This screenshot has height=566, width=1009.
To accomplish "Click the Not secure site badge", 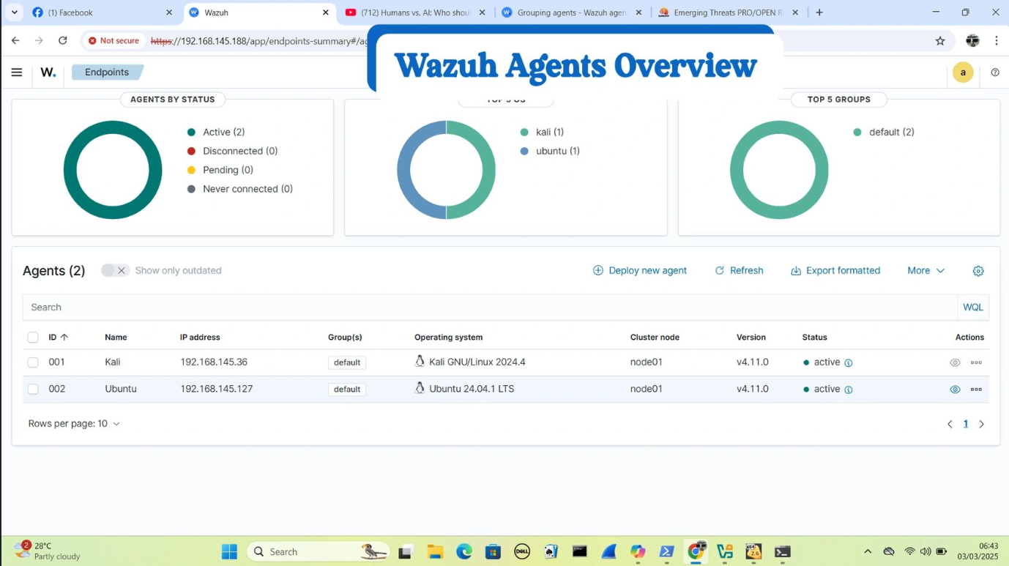I will pos(113,41).
